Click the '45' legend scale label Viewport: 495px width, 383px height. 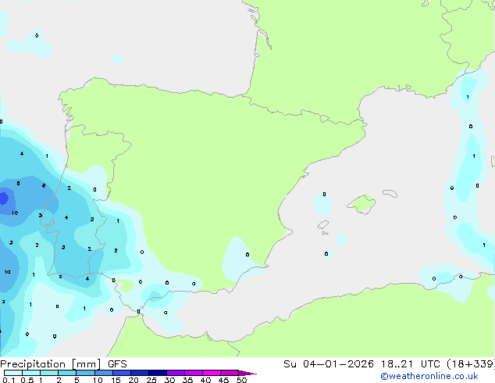[x=223, y=380]
